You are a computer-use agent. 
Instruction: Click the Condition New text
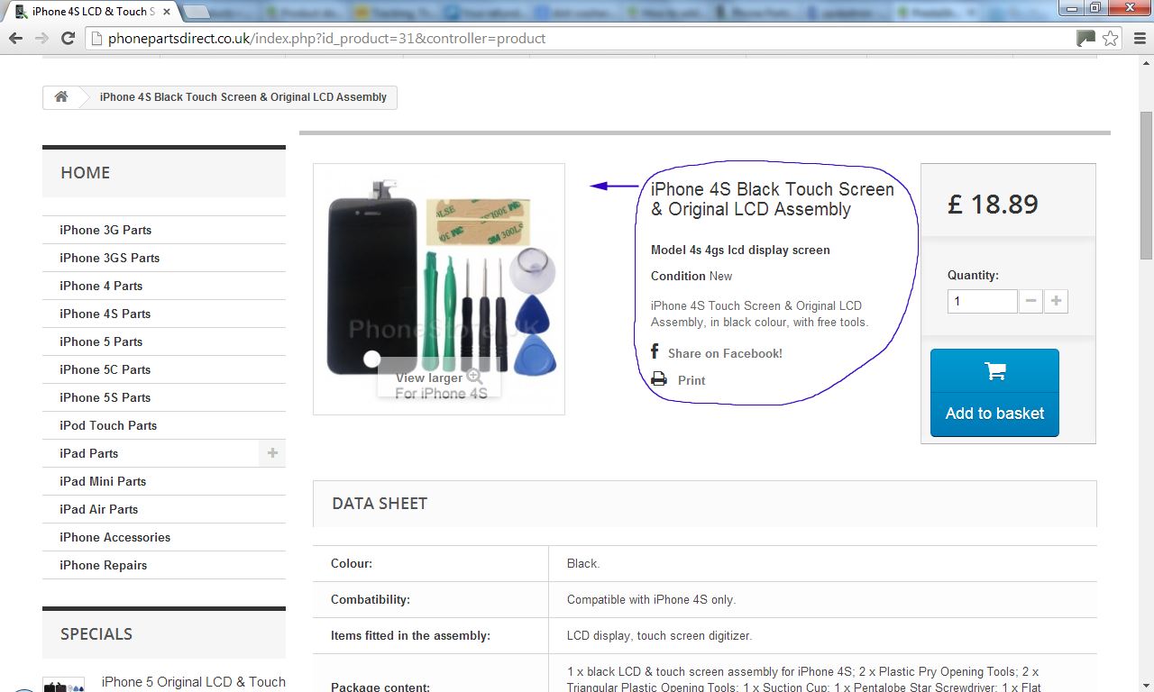point(691,276)
